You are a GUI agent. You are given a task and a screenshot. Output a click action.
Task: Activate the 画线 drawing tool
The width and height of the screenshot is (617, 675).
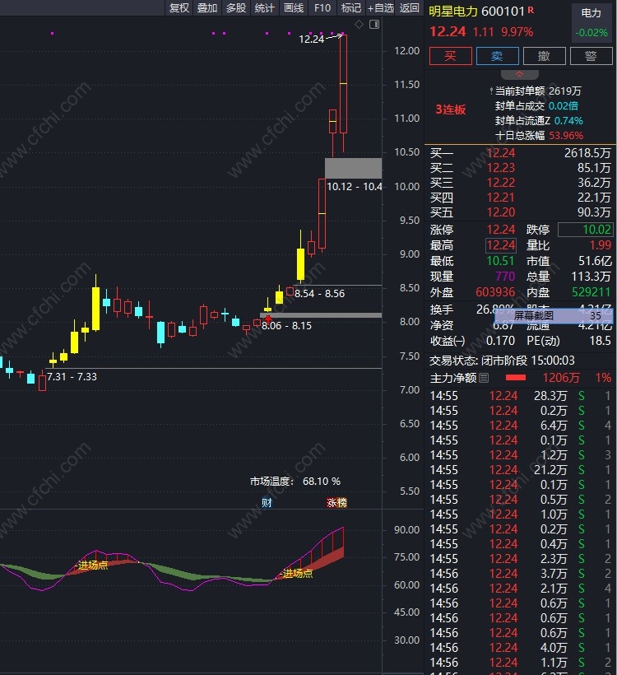[x=294, y=7]
